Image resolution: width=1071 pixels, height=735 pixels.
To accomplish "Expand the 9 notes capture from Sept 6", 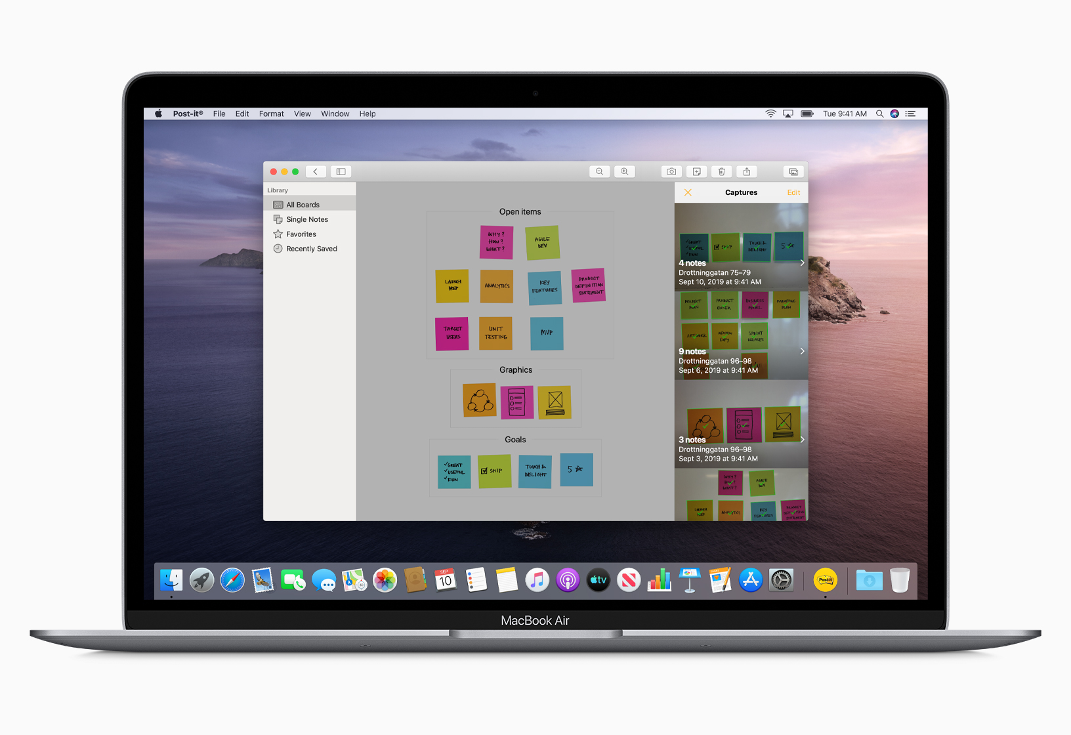I will tap(801, 351).
